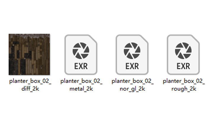The height and width of the screenshot is (120, 213).
Task: Click the nor_gl_2k filename text
Action: pyautogui.click(x=133, y=89)
